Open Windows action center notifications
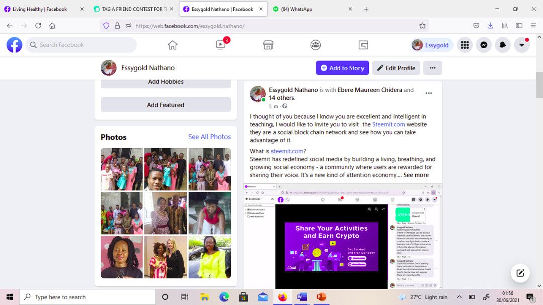This screenshot has height=305, width=543. point(530,297)
